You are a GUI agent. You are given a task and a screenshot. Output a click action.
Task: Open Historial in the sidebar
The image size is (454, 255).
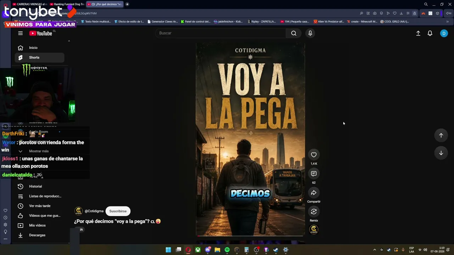pyautogui.click(x=39, y=186)
